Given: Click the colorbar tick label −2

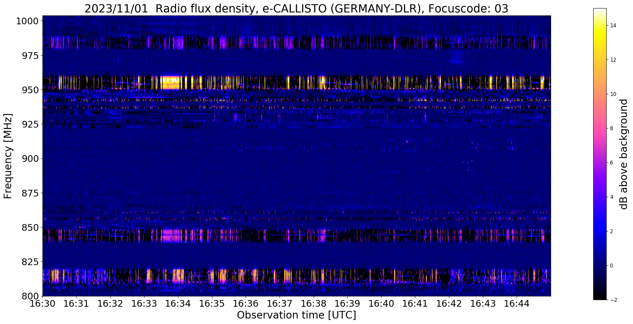Looking at the screenshot, I should 613,300.
